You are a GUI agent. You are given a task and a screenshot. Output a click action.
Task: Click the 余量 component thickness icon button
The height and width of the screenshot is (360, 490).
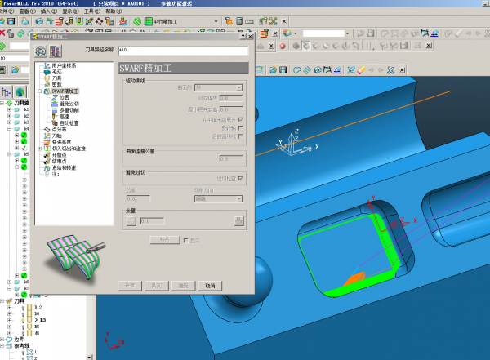pyautogui.click(x=239, y=220)
